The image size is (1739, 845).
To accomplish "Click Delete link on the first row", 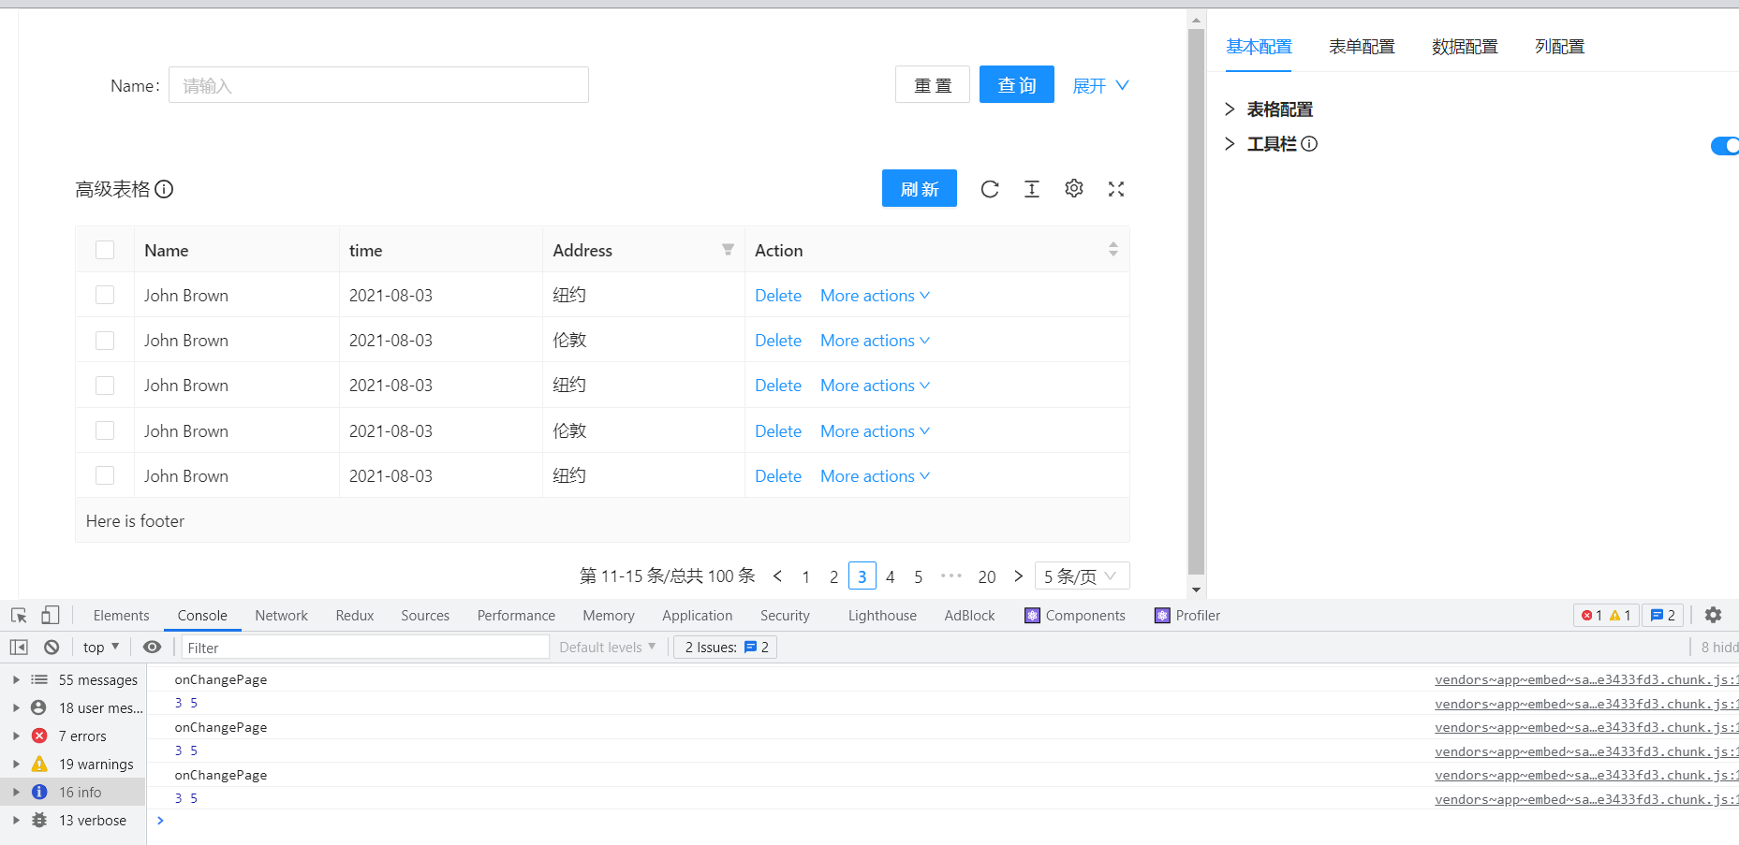I will coord(777,295).
